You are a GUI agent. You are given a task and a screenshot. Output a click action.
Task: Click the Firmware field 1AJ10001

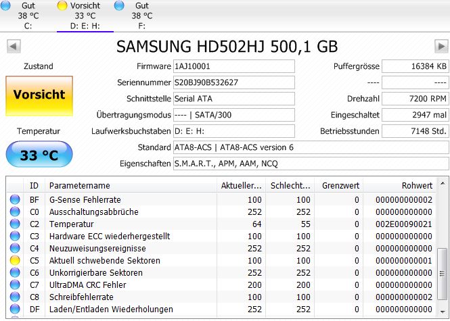pyautogui.click(x=234, y=66)
